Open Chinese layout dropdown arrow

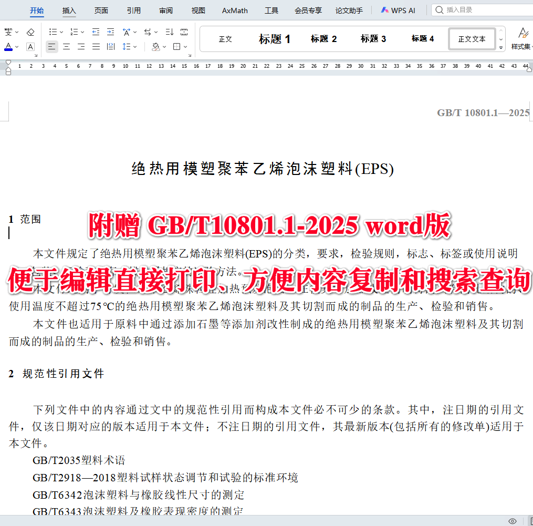click(135, 33)
